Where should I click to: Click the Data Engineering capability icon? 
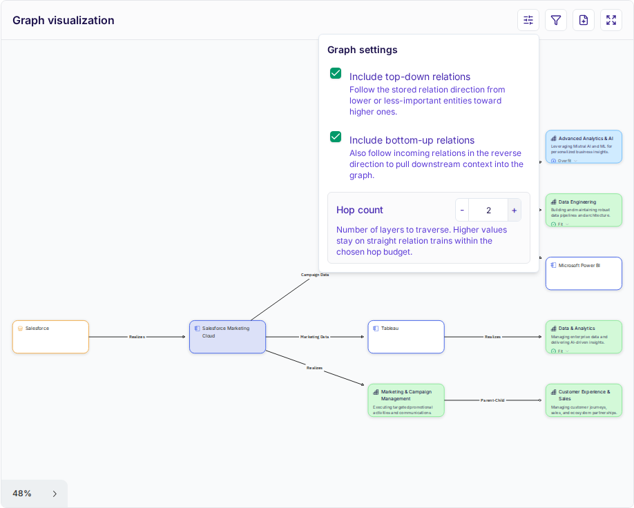553,202
